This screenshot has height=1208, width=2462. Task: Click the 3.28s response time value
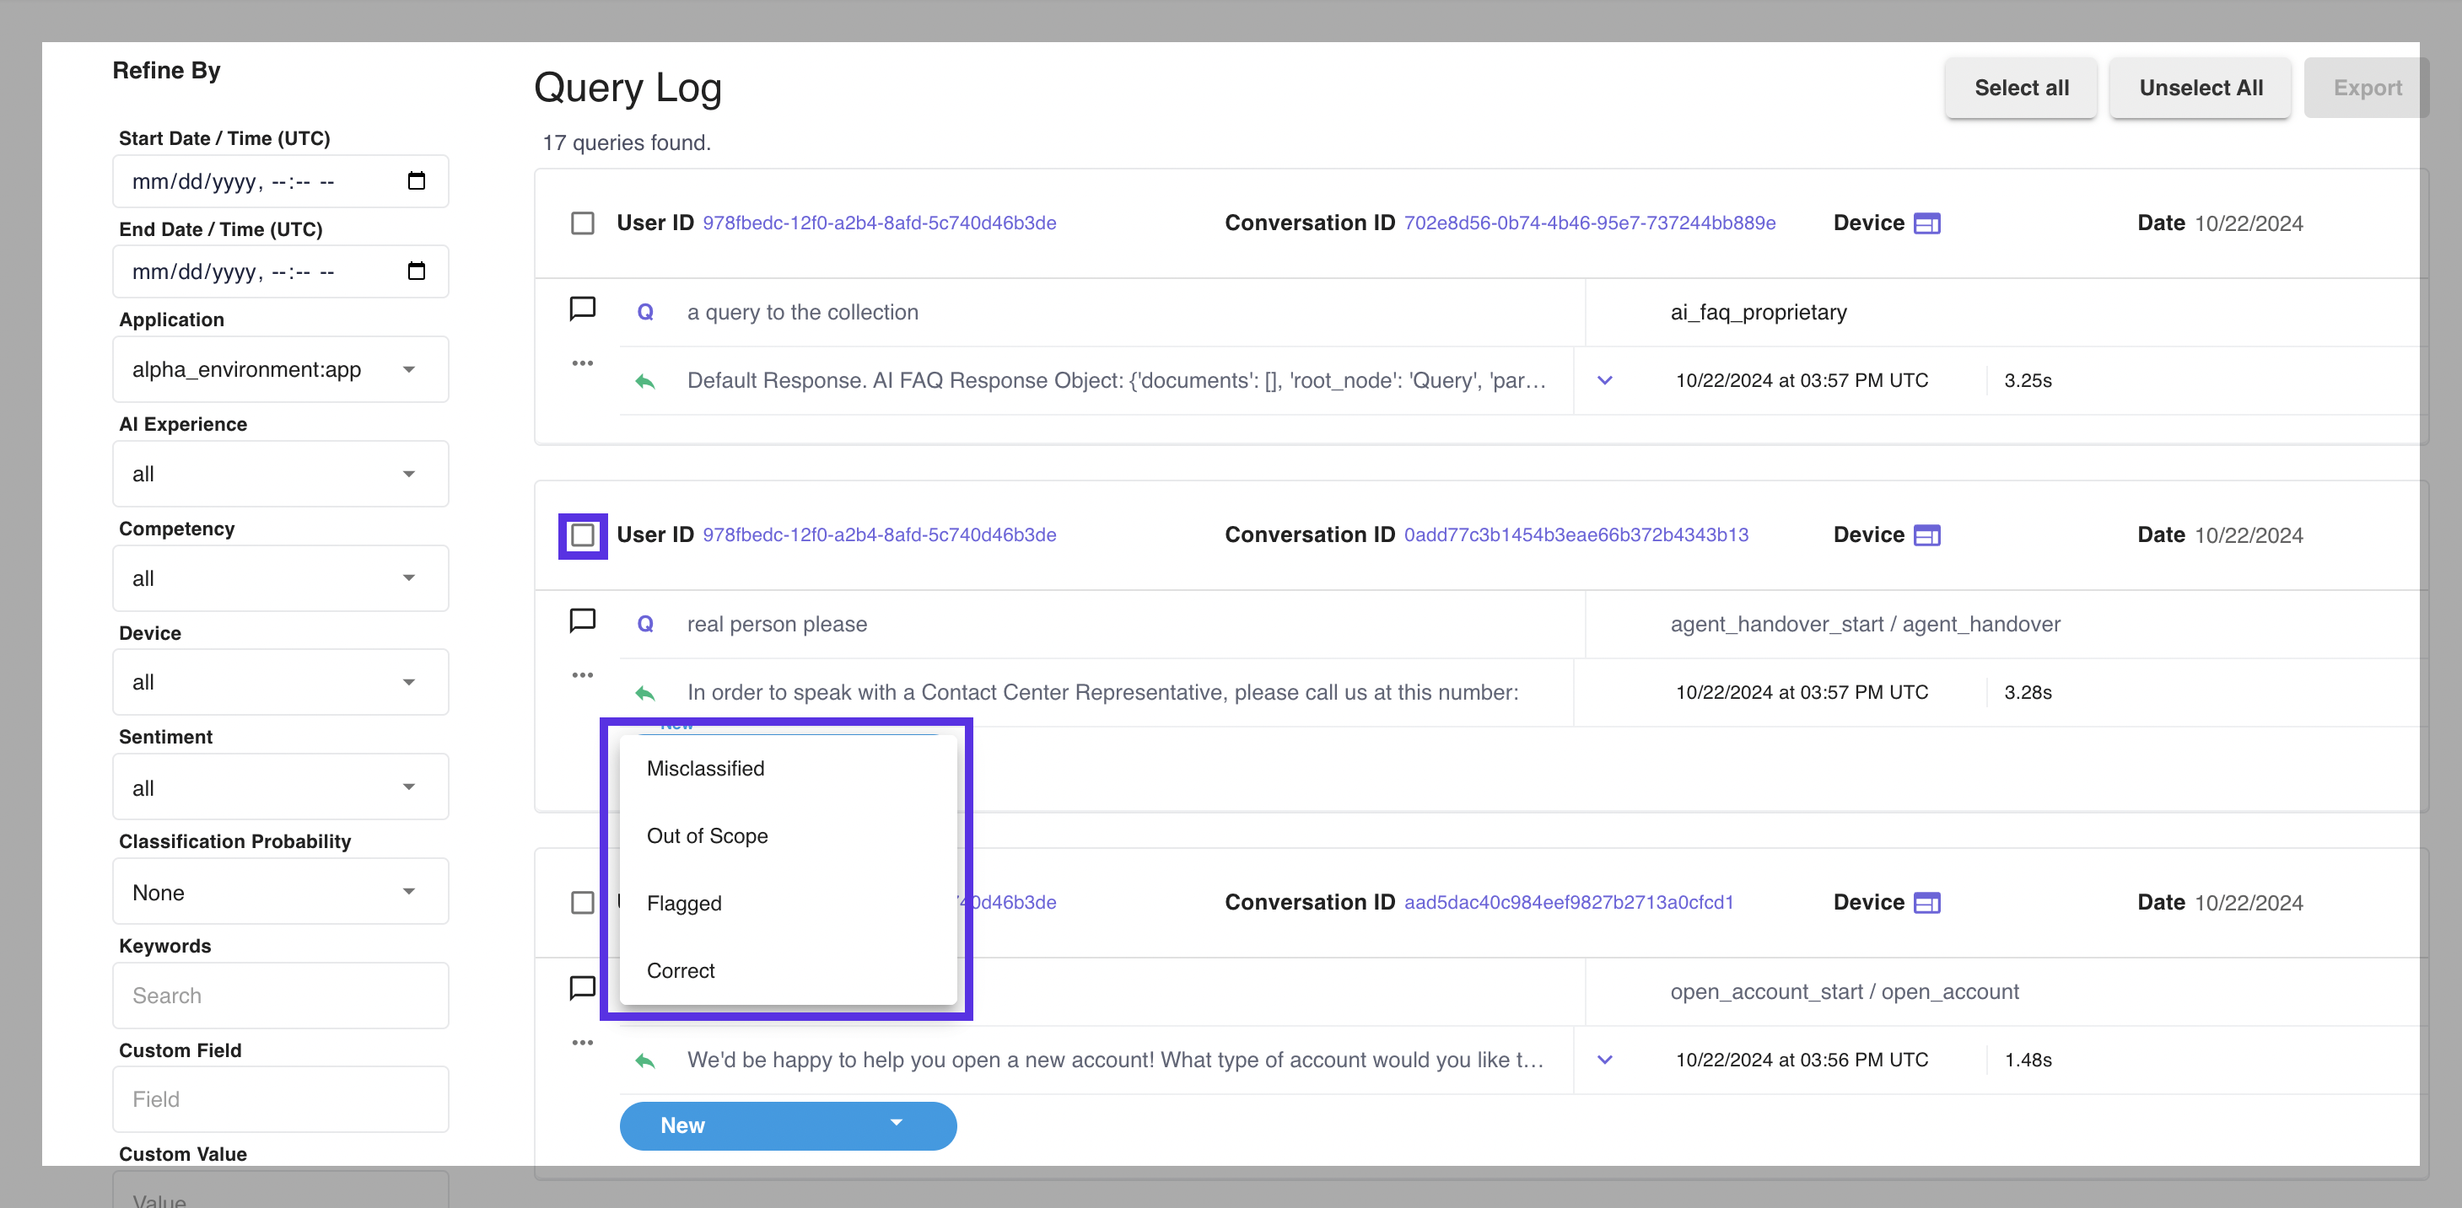click(2028, 692)
